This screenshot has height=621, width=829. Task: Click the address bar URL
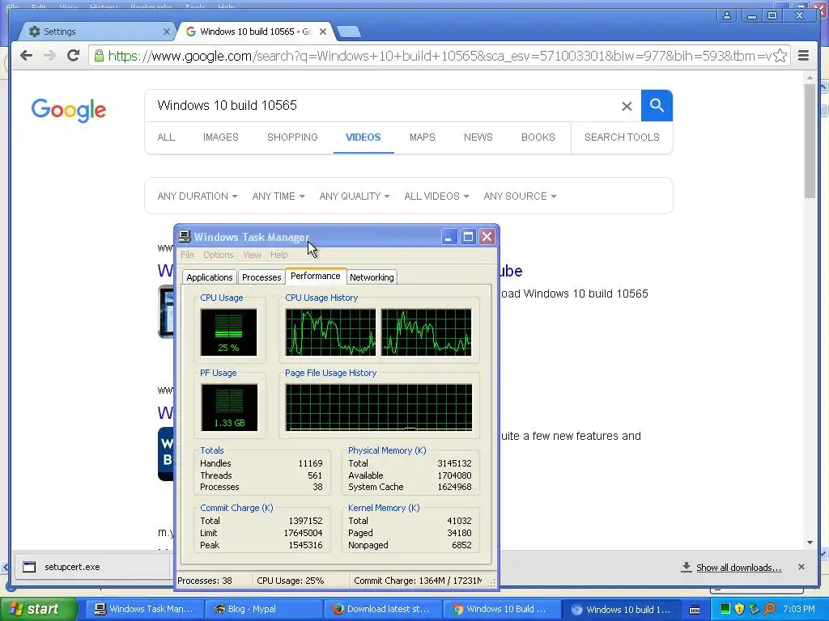[439, 56]
